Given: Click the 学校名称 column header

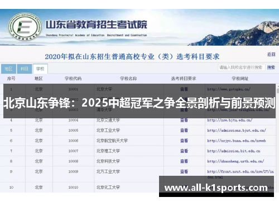Looking at the screenshot, I should (128, 79).
